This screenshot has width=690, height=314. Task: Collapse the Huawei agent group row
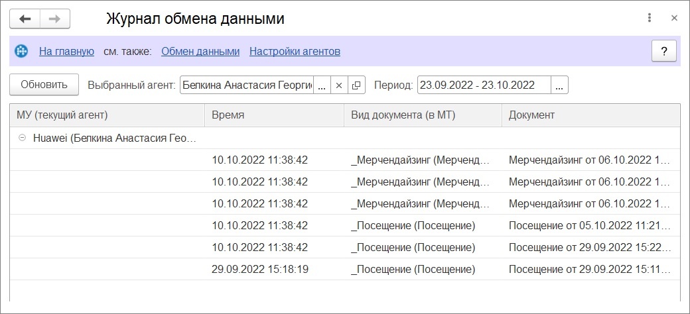tap(21, 138)
